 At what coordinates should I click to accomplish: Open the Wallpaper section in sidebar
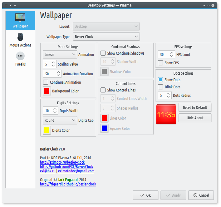pos(20,20)
